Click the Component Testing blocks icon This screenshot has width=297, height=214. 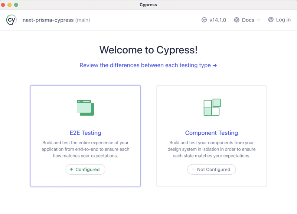(212, 107)
